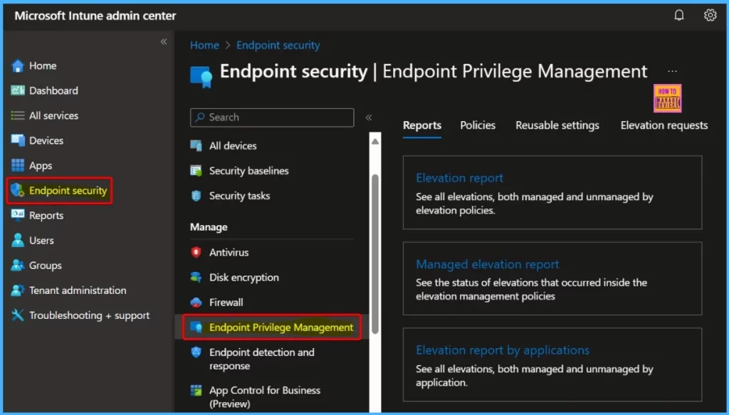
Task: Click Endpoint security breadcrumb link
Action: tap(278, 45)
